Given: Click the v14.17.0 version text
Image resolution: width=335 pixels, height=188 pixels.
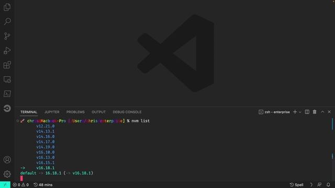Looking at the screenshot, I should [x=46, y=142].
